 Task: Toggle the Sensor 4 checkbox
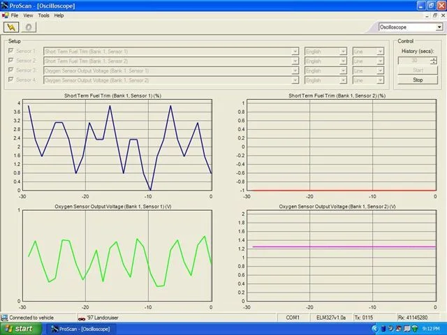tap(11, 80)
